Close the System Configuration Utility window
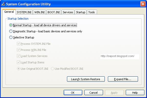147x98 pixels. (143, 4)
